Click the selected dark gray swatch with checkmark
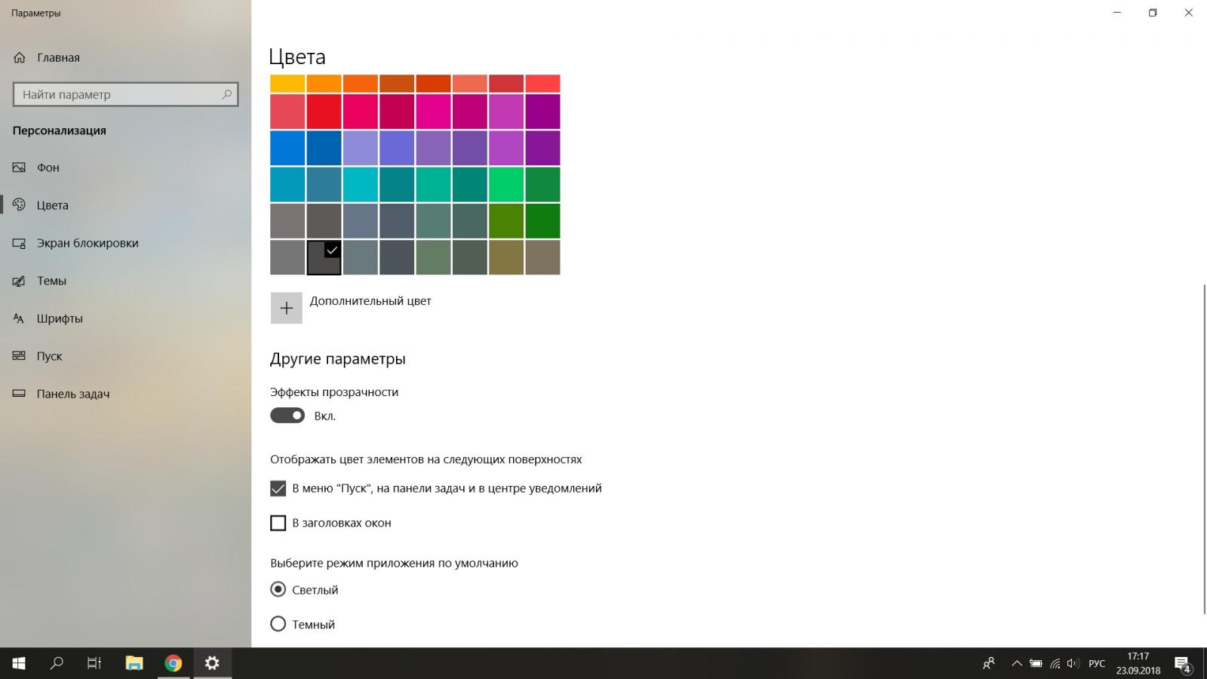The width and height of the screenshot is (1207, 679). coord(324,257)
